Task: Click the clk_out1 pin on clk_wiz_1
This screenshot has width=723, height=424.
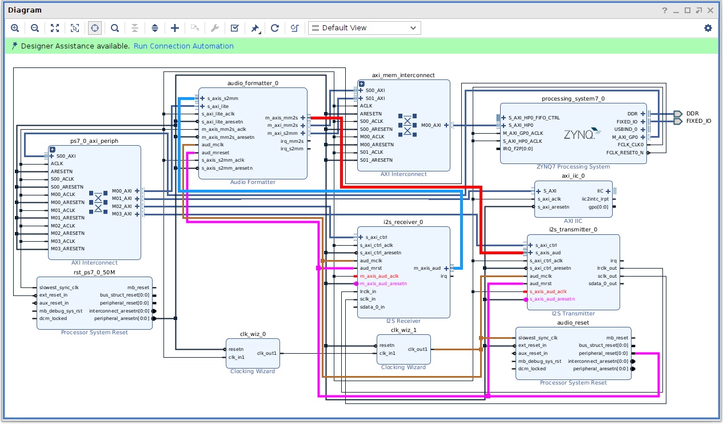Action: click(x=418, y=349)
